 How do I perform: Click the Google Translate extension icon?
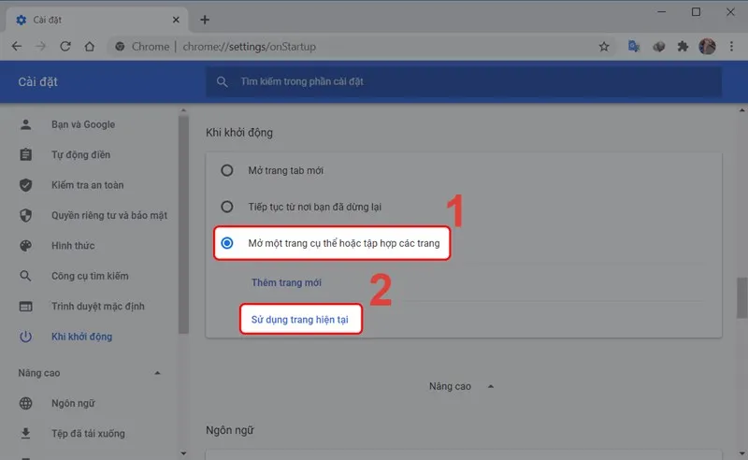coord(634,47)
